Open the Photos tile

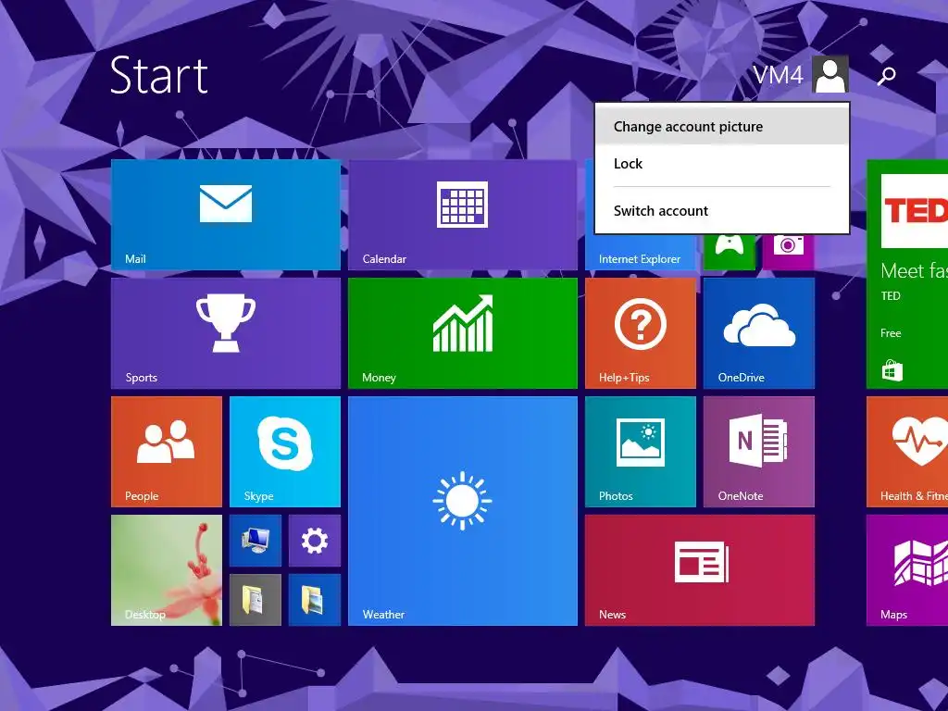(x=641, y=452)
